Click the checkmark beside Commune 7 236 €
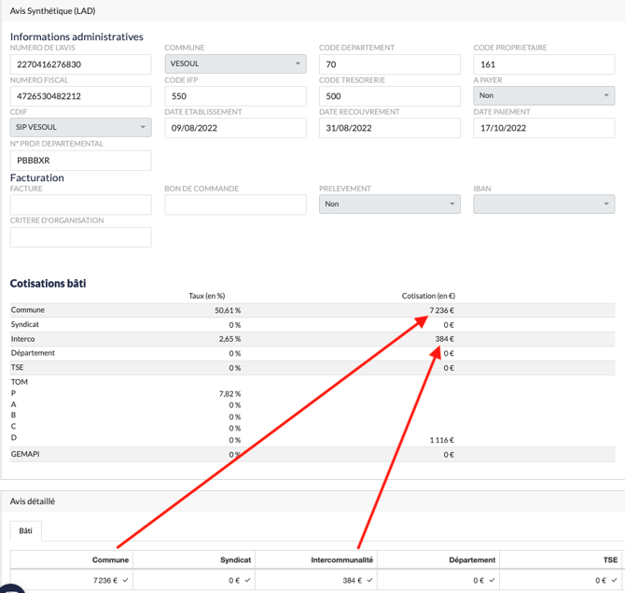 pyautogui.click(x=125, y=580)
